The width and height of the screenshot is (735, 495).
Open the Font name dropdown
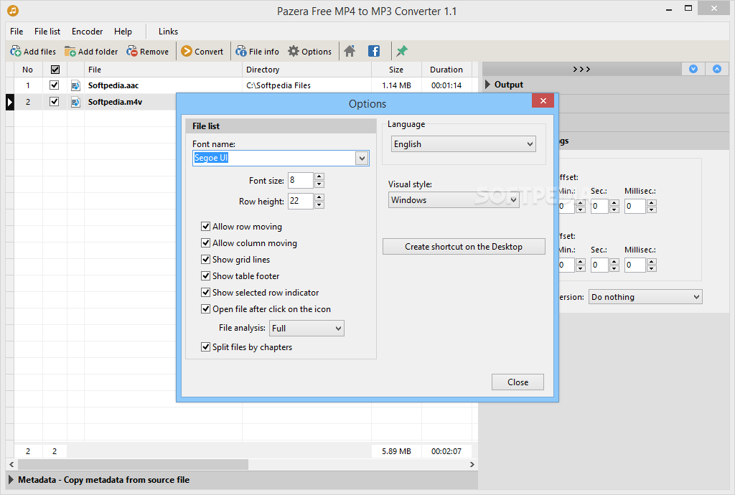point(362,159)
